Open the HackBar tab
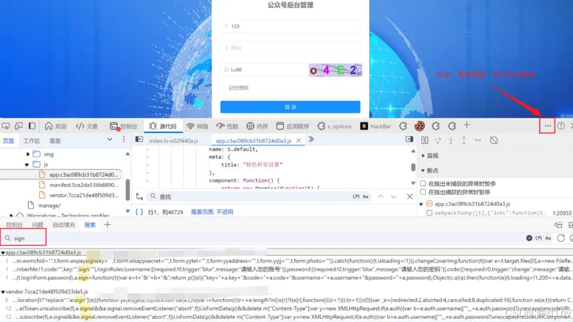This screenshot has width=573, height=322. [376, 126]
